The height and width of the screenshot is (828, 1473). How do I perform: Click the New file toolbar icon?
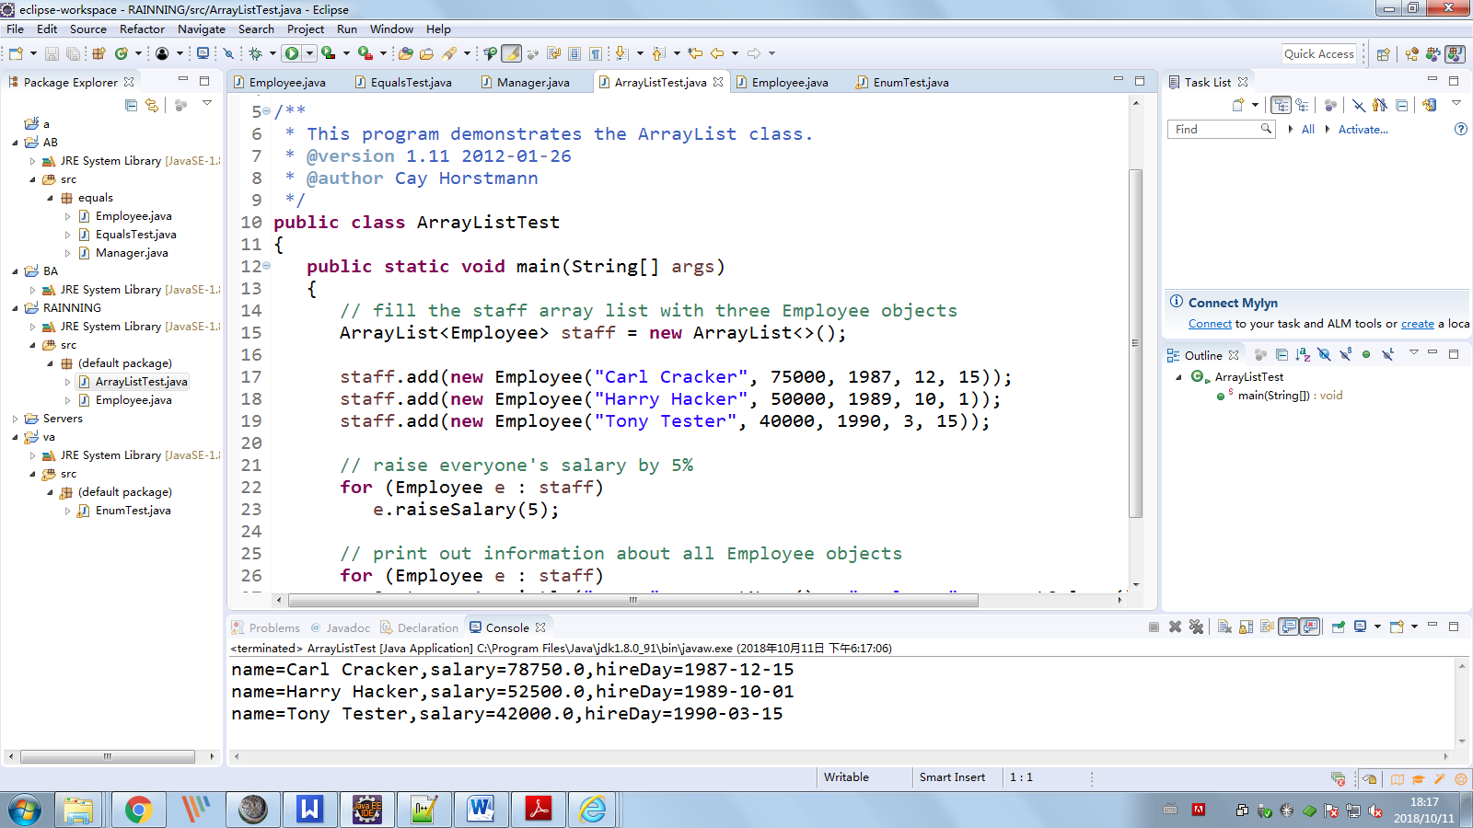16,53
